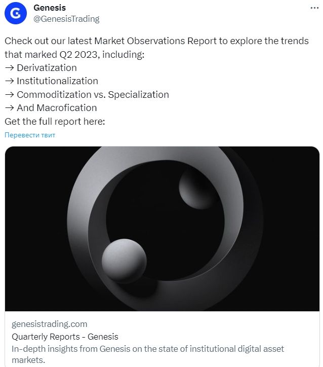Open the @GenesisTrading handle link
This screenshot has width=323, height=367.
coord(66,19)
